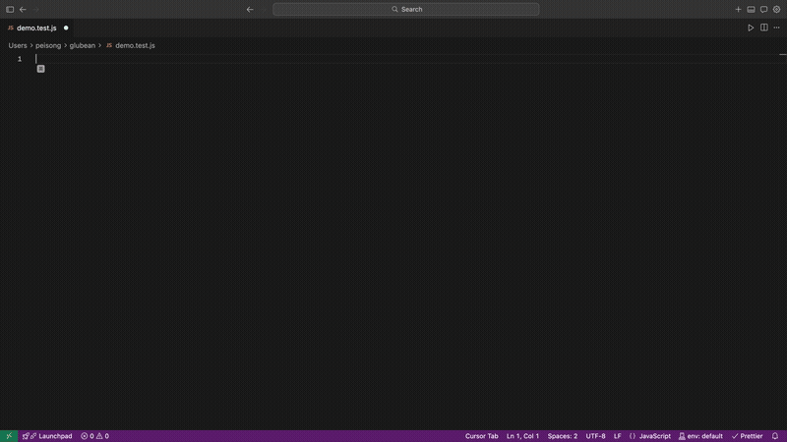Click Launchpad in the status bar

point(49,435)
